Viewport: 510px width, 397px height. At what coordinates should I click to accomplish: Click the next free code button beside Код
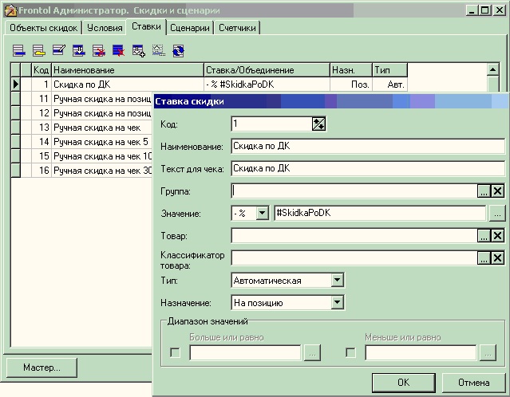[x=318, y=124]
